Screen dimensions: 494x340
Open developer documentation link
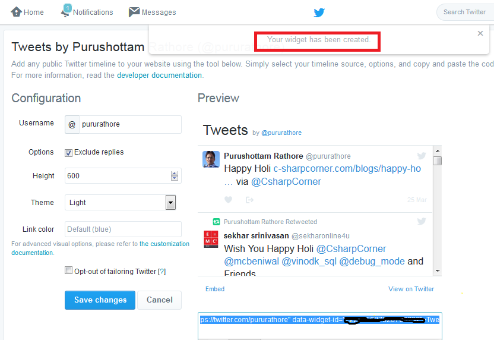point(159,75)
